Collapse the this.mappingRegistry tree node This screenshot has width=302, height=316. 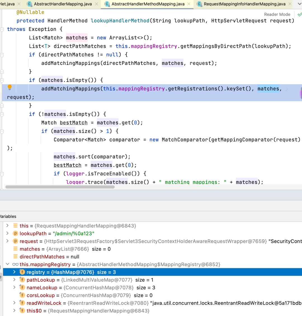tap(8, 264)
